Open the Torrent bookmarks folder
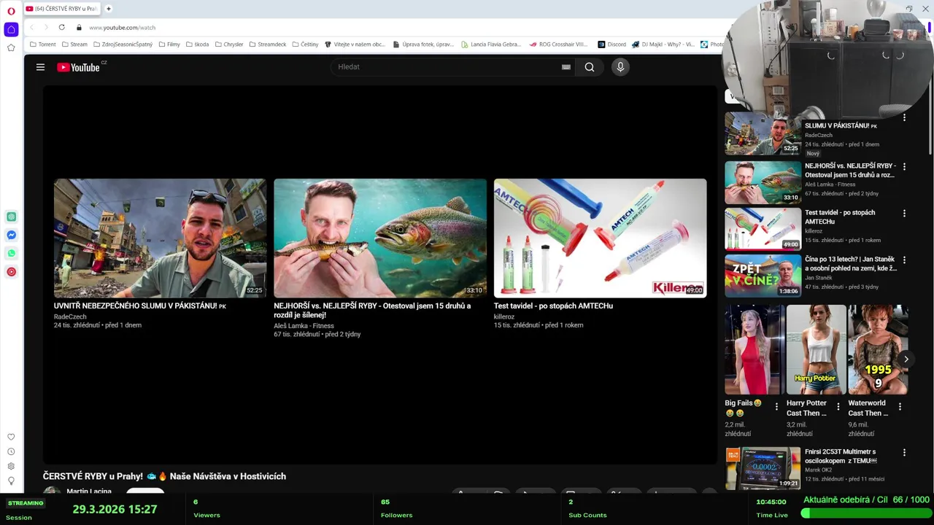This screenshot has height=525, width=934. [x=43, y=44]
